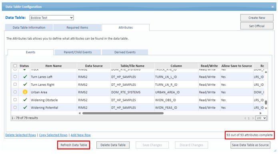Click the Refresh Data Table button
Viewport: 278px width, 155px height.
pyautogui.click(x=74, y=145)
